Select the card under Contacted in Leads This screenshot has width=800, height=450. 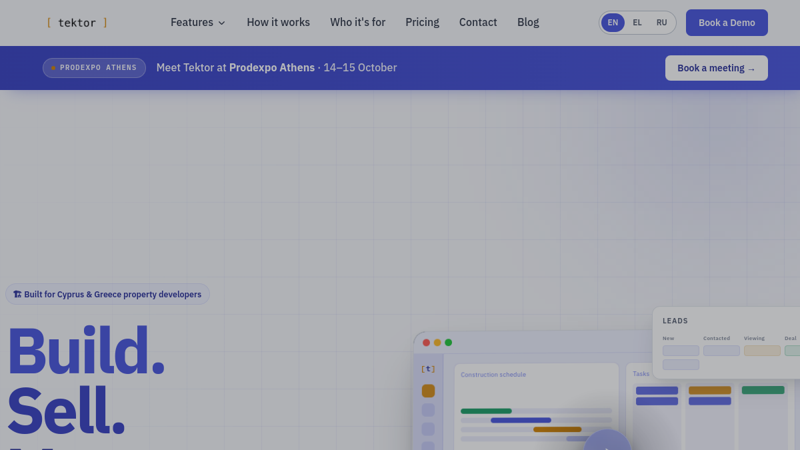pos(721,351)
